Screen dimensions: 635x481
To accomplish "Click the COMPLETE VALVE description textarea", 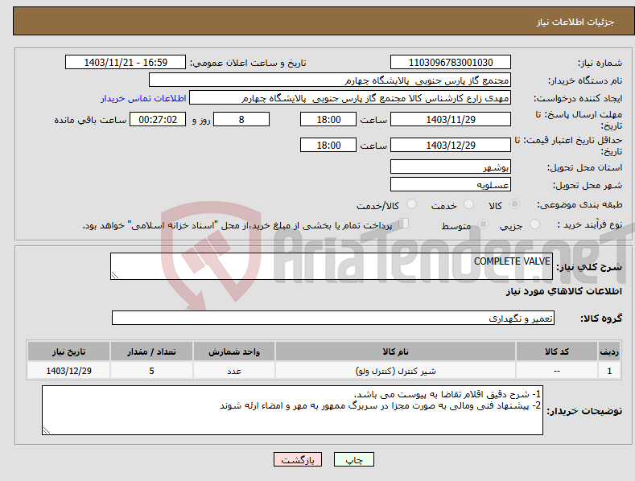I will point(332,266).
